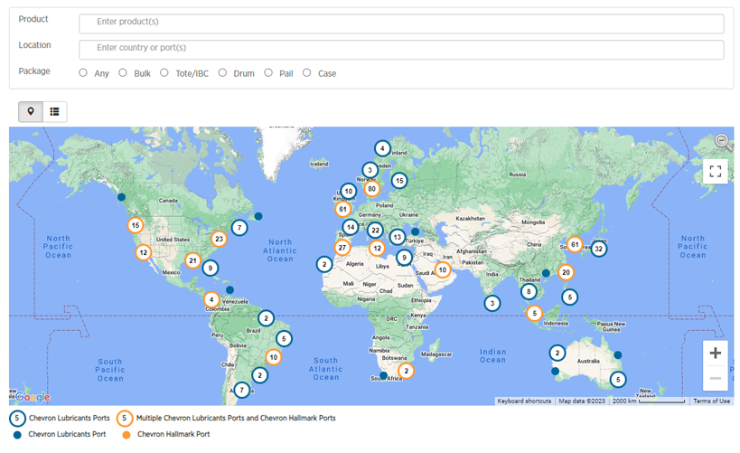Select the Bulk package option
Viewport: 740px width, 453px height.
tap(123, 73)
